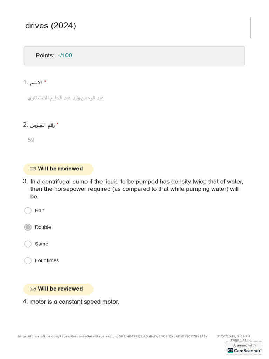This screenshot has height=359, width=269.
Task: Click the centrifugal pump question text
Action: [x=137, y=189]
